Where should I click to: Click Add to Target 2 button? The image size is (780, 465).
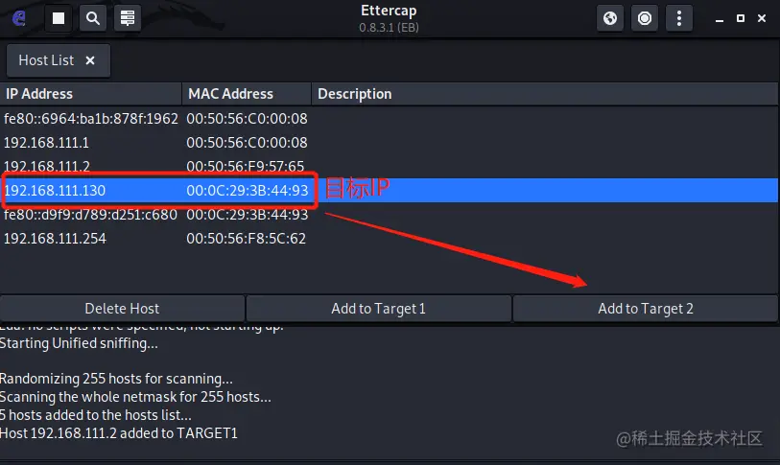645,309
